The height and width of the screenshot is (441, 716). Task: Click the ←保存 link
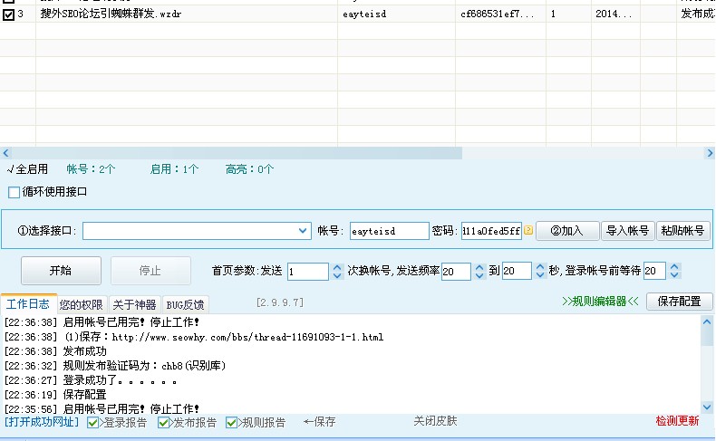320,422
